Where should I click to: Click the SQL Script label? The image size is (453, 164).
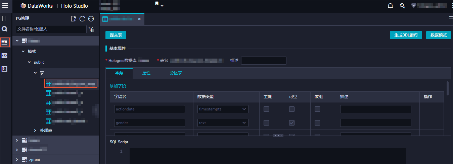119,142
